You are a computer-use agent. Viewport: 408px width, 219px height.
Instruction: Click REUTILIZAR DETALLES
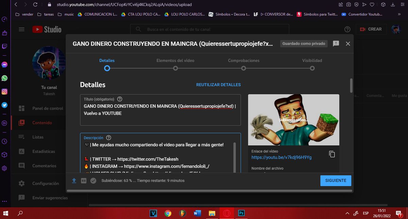[218, 85]
